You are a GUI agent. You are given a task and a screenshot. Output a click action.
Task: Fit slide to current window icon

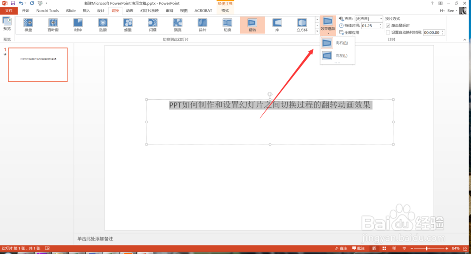[465, 249]
